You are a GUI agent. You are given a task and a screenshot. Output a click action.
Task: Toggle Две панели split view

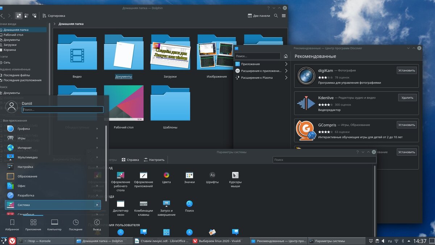point(259,16)
